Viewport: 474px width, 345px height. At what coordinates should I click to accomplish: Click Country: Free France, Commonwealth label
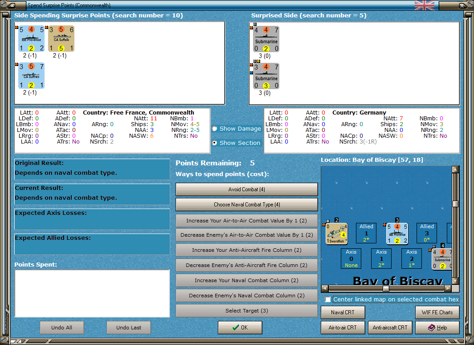tap(139, 112)
